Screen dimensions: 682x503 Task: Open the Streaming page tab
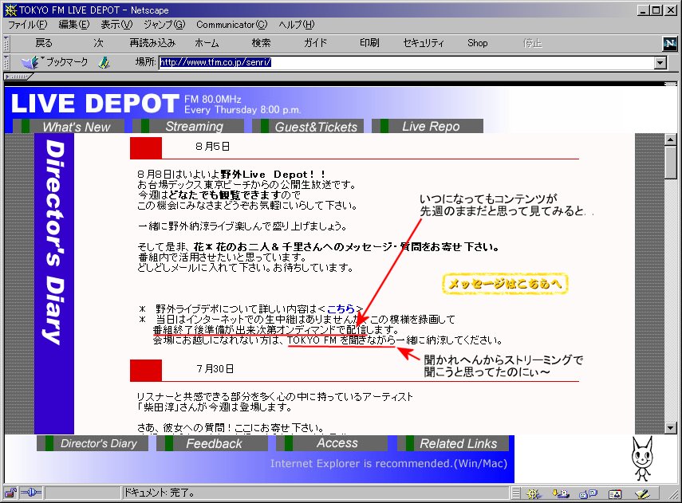[188, 126]
